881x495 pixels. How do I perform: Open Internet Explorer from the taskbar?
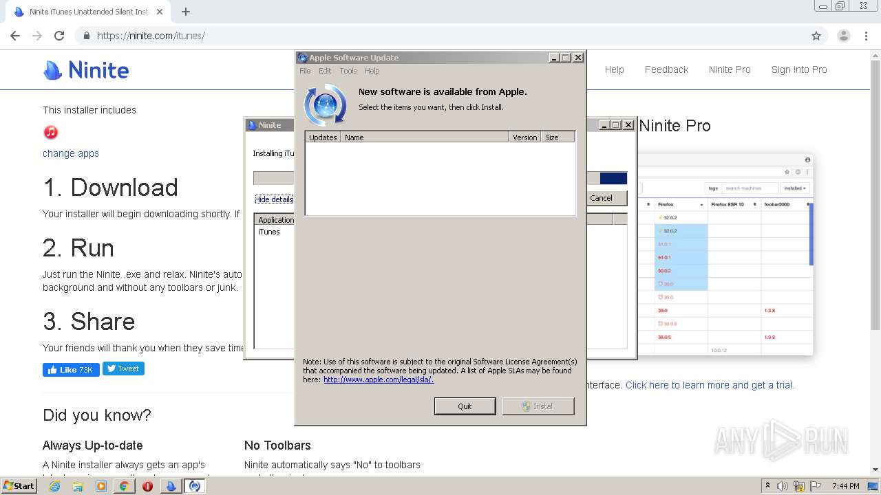click(x=55, y=486)
